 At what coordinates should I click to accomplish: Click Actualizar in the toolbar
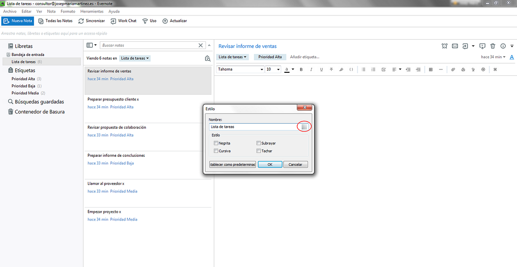coord(174,21)
